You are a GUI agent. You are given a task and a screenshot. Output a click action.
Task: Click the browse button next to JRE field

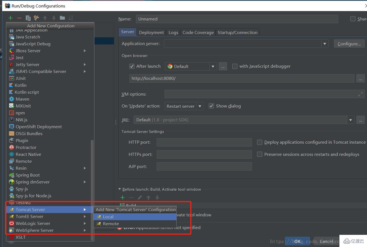coord(360,120)
